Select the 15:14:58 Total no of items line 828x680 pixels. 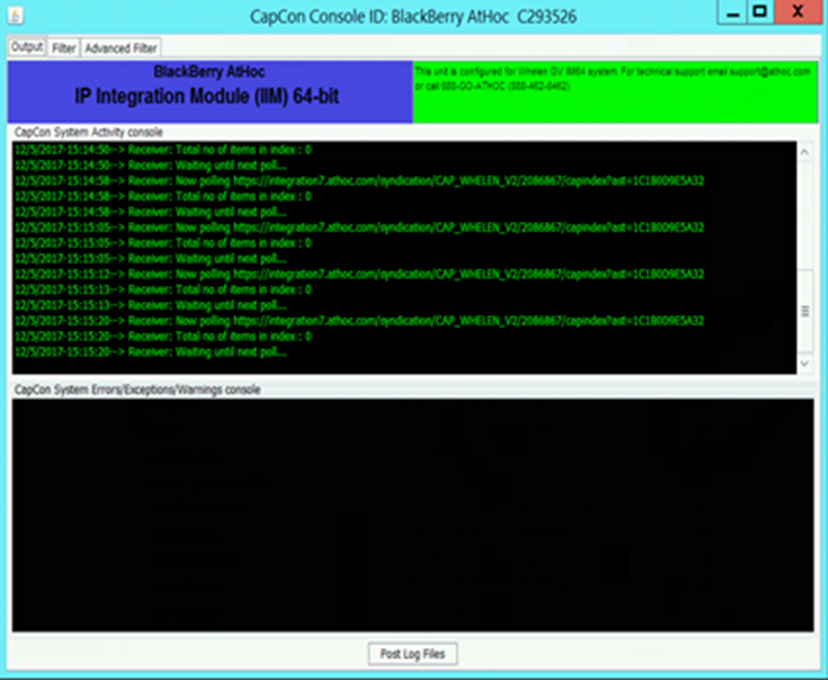163,196
